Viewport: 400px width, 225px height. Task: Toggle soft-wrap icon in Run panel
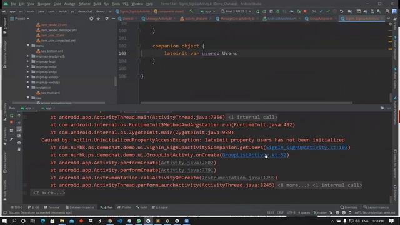[x=19, y=129]
